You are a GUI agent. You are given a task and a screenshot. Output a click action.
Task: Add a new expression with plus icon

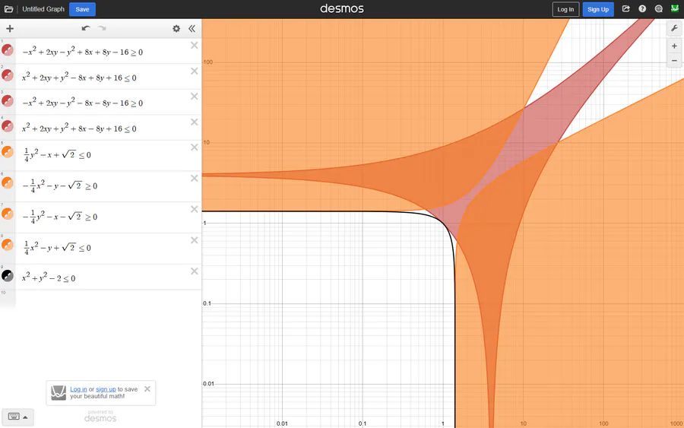[10, 29]
